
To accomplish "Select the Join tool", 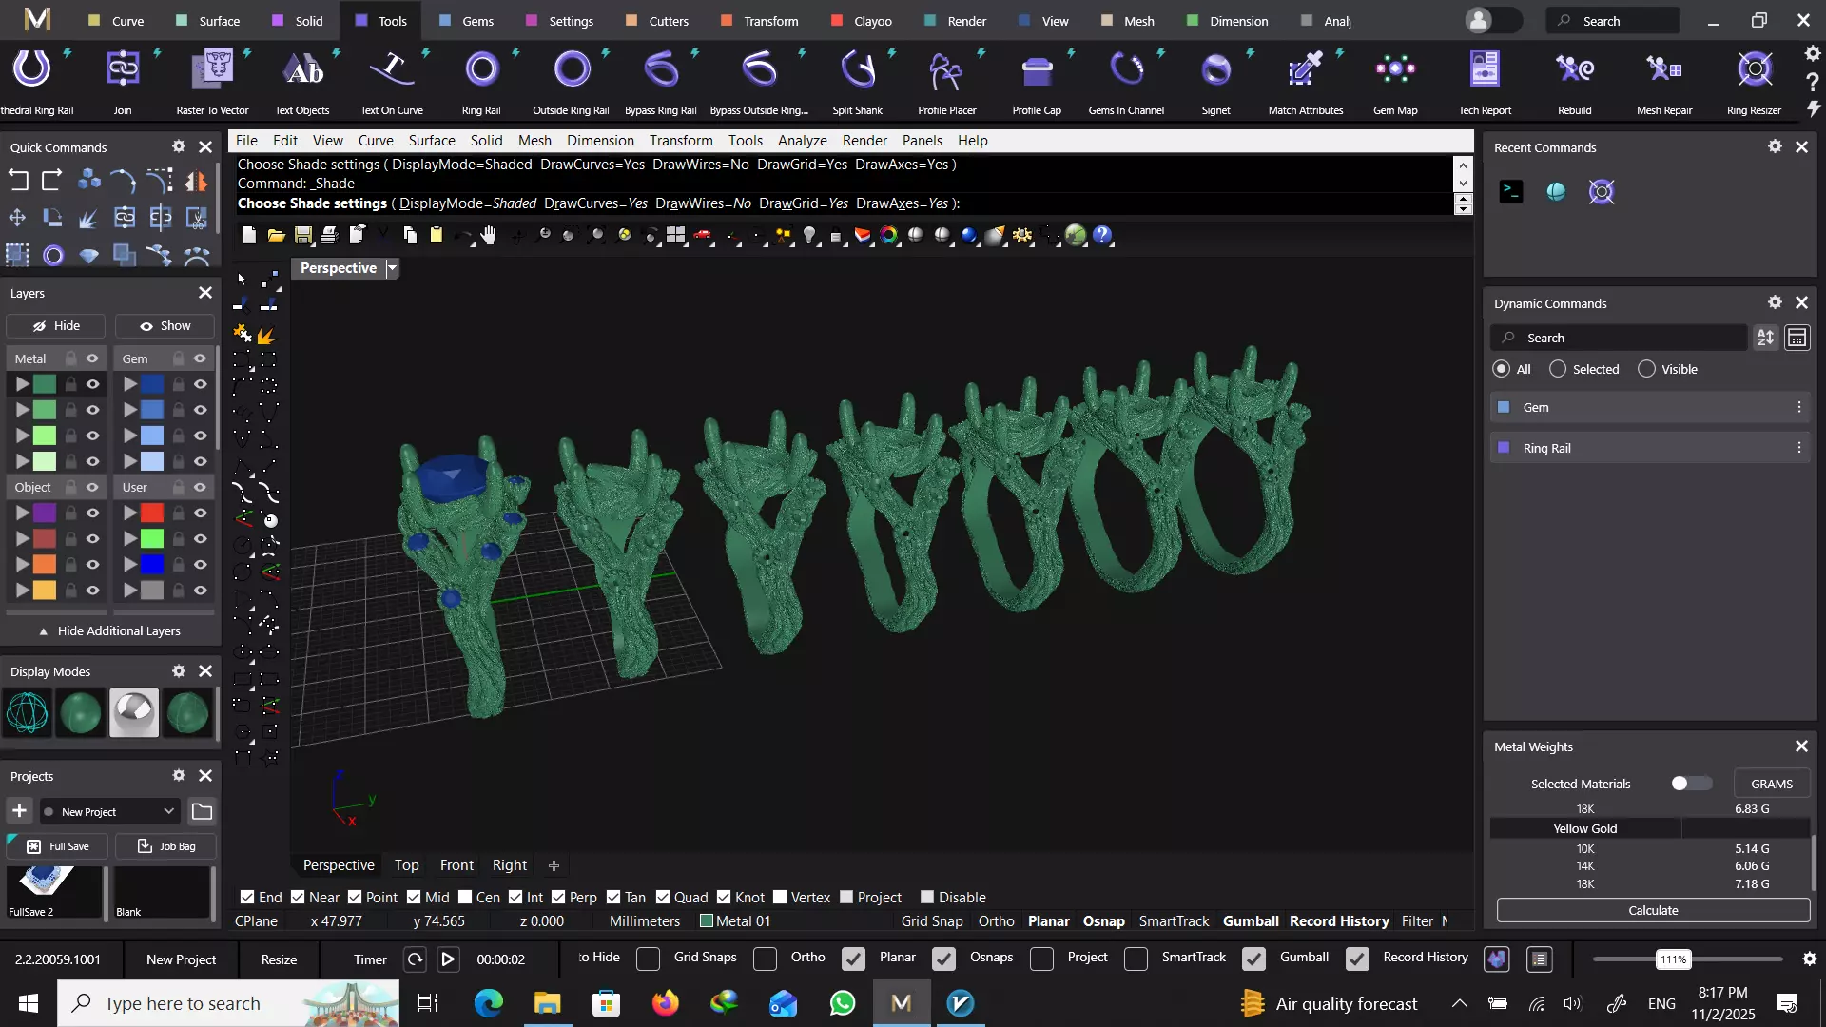I will (x=123, y=81).
